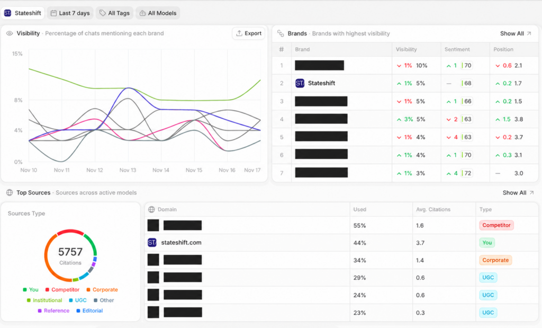Toggle the UGC legend entry in Sources Type
This screenshot has height=328, width=542.
click(x=78, y=300)
